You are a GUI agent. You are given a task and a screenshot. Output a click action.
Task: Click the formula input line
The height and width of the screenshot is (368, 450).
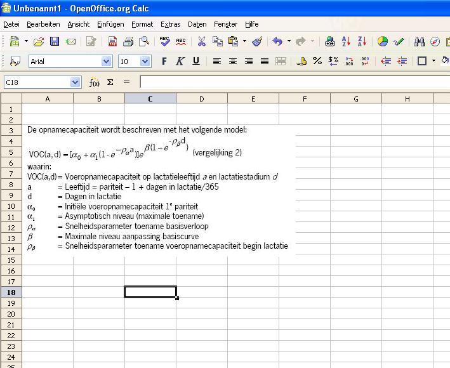[x=295, y=82]
